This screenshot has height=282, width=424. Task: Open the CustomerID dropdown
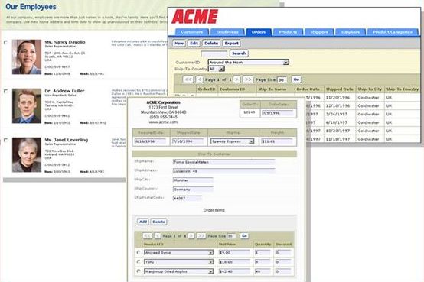249,63
